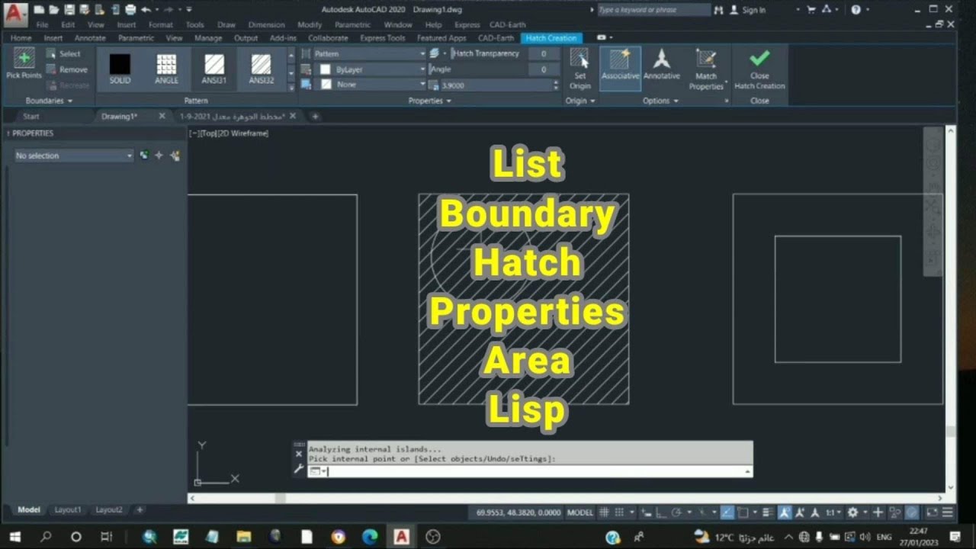Open the No selection dropdown in Properties
The image size is (976, 549).
point(73,156)
